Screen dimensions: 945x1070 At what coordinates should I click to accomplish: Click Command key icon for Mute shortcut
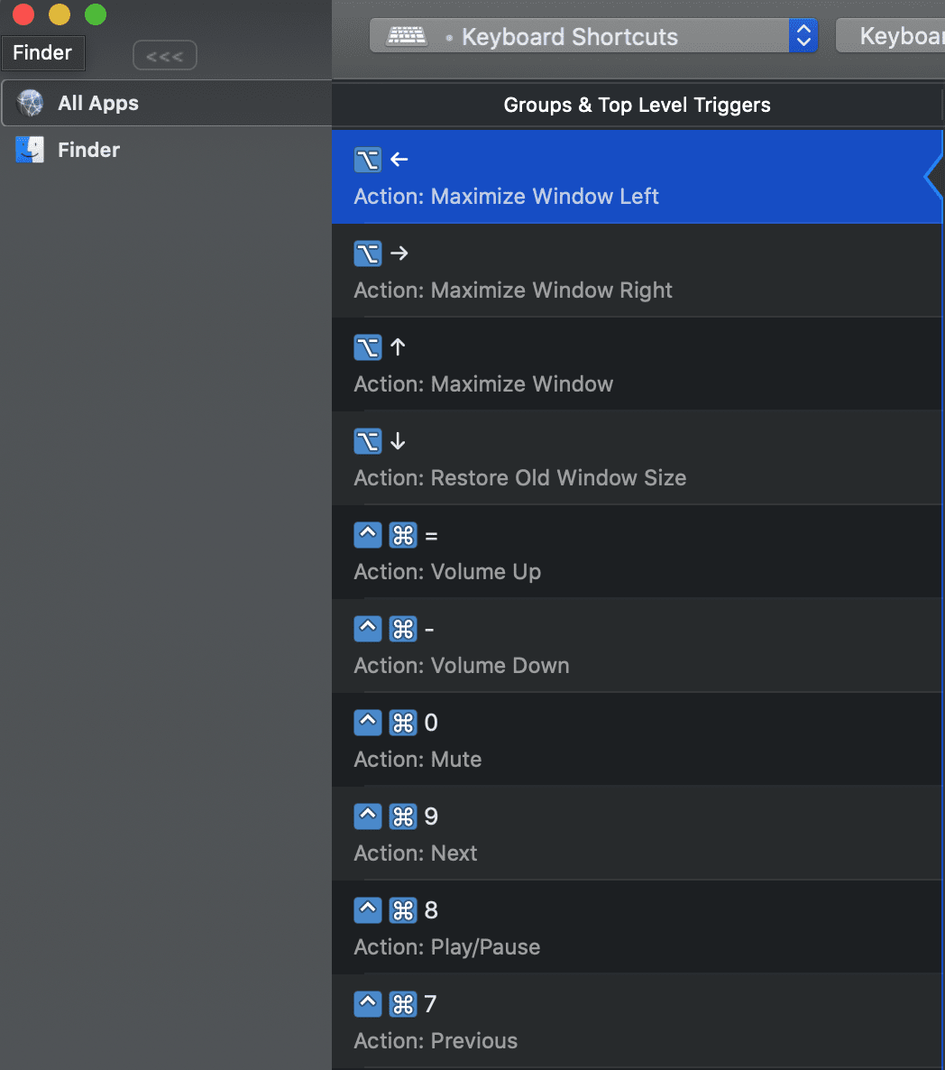click(x=403, y=723)
